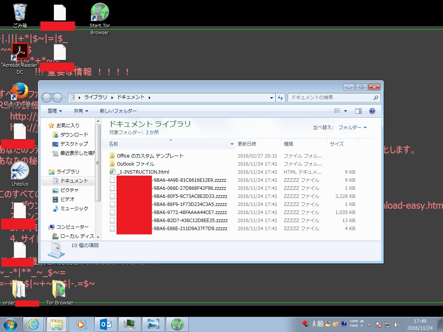Open Explorer help question mark icon
Screen dimensions: 443x332
click(372, 111)
